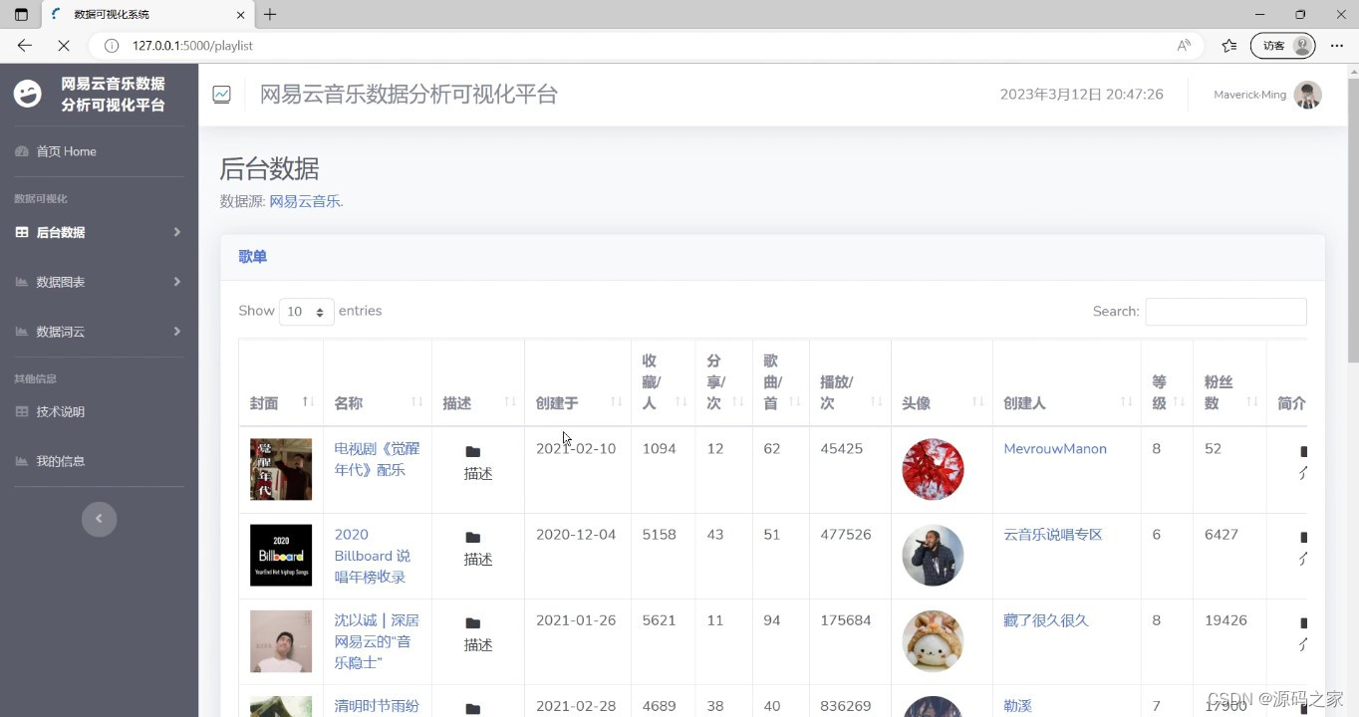
Task: Sort the table by 歌曲/首 column
Action: tap(781, 383)
